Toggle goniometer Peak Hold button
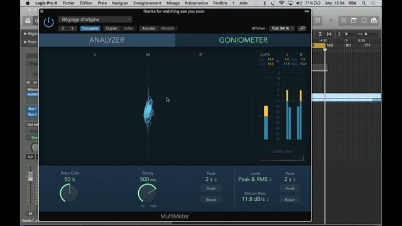Screen dimensions: 402x226 pos(211,188)
